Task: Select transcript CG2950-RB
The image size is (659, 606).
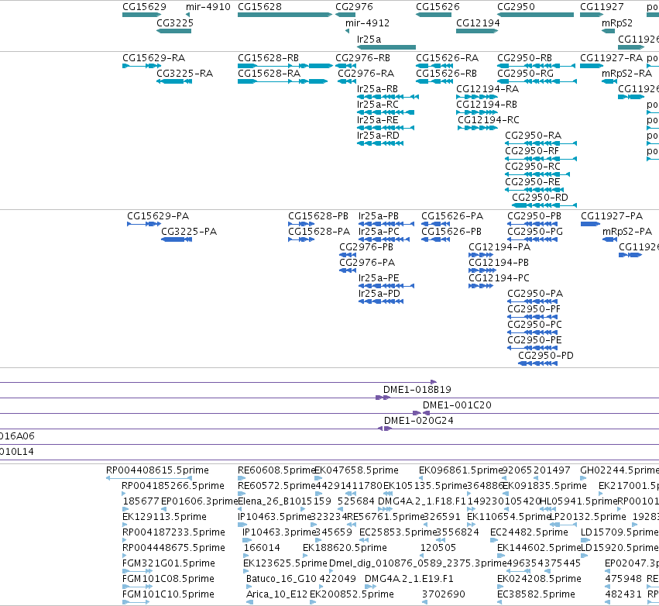Action: tap(524, 57)
